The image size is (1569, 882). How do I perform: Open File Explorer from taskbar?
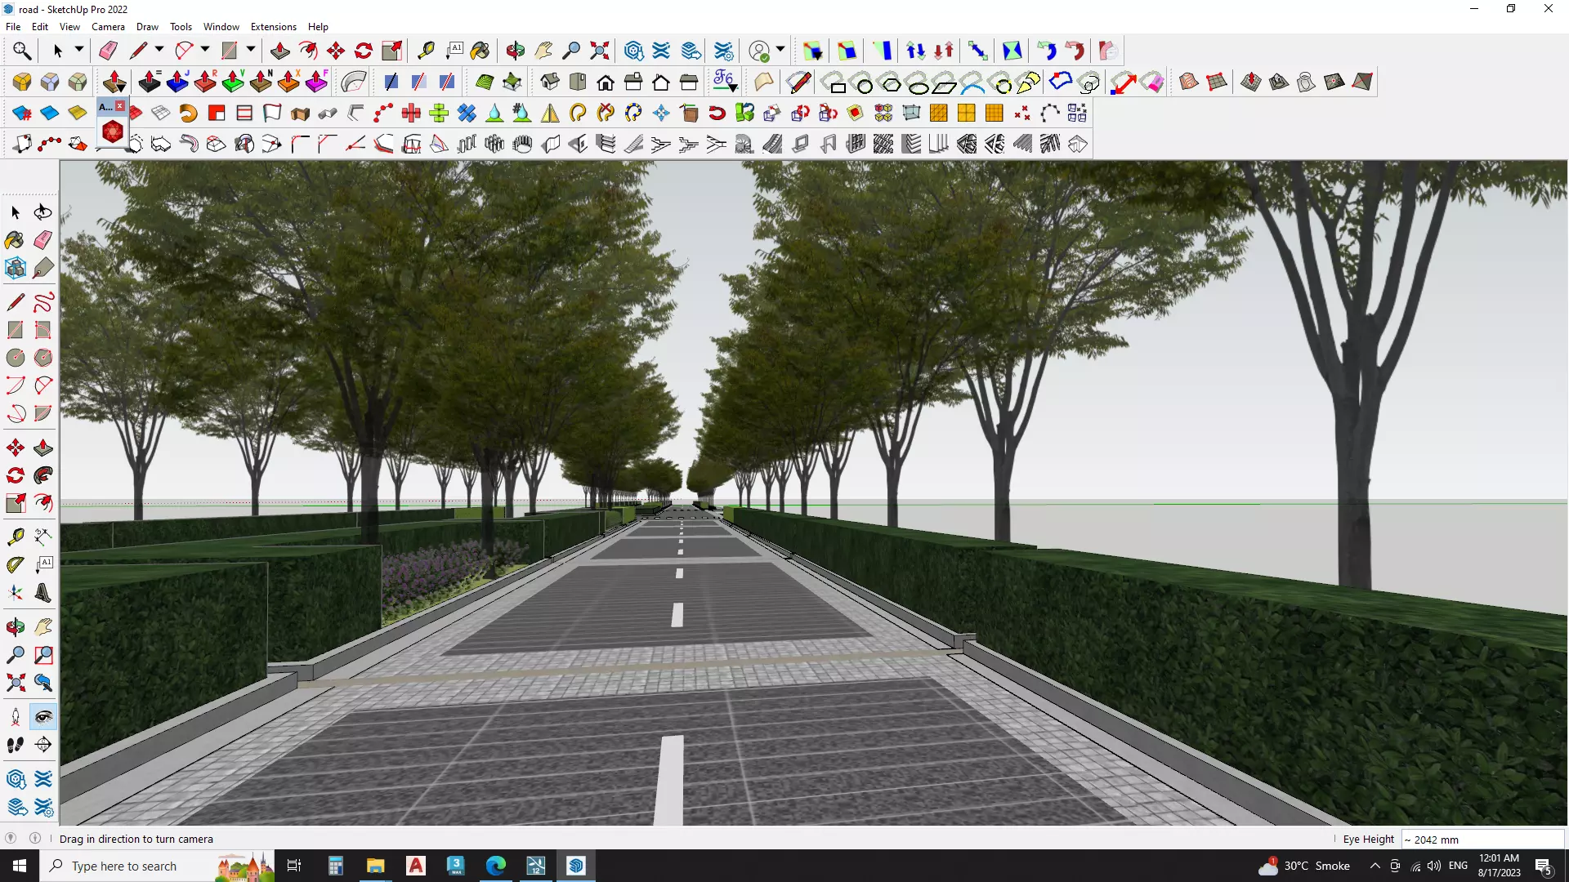coord(375,866)
